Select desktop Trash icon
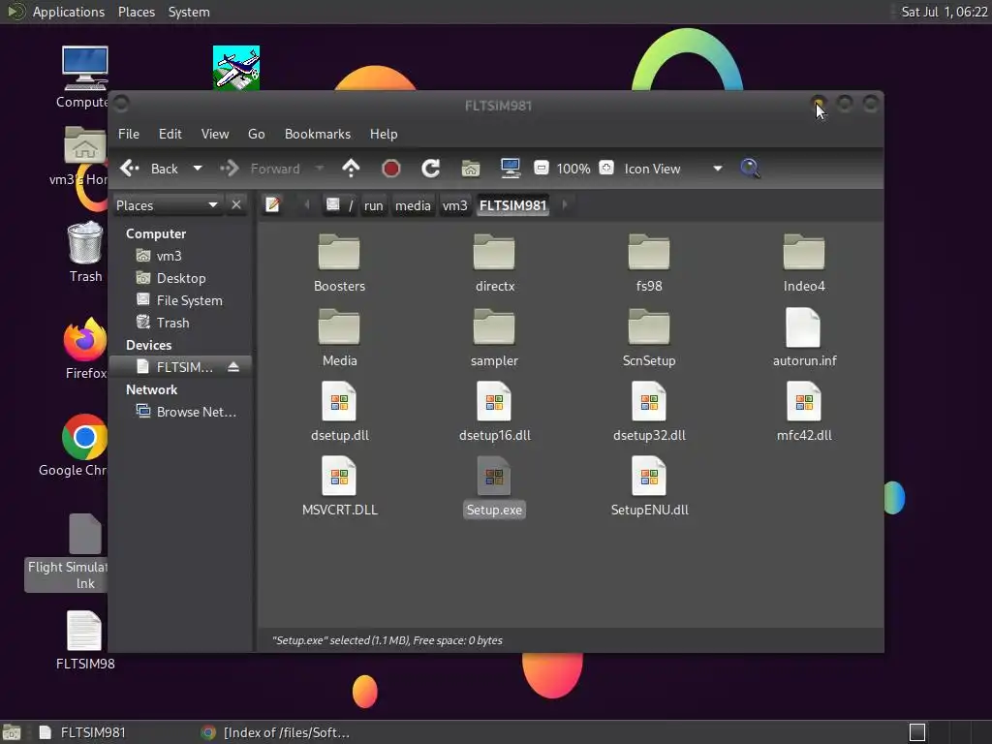The width and height of the screenshot is (992, 744). [x=85, y=252]
